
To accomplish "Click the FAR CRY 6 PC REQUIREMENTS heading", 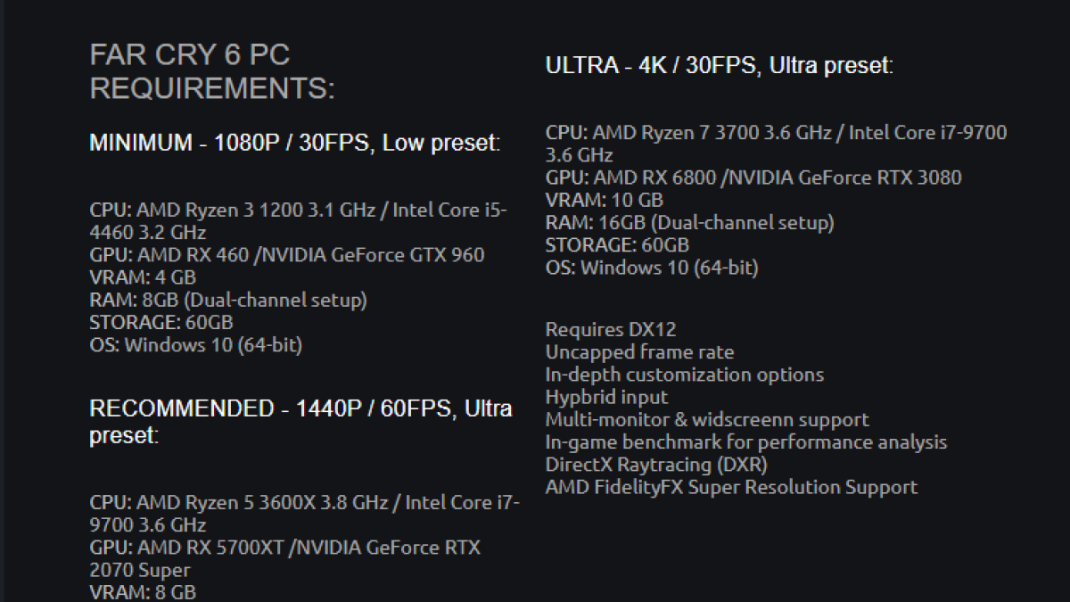I will click(x=212, y=72).
